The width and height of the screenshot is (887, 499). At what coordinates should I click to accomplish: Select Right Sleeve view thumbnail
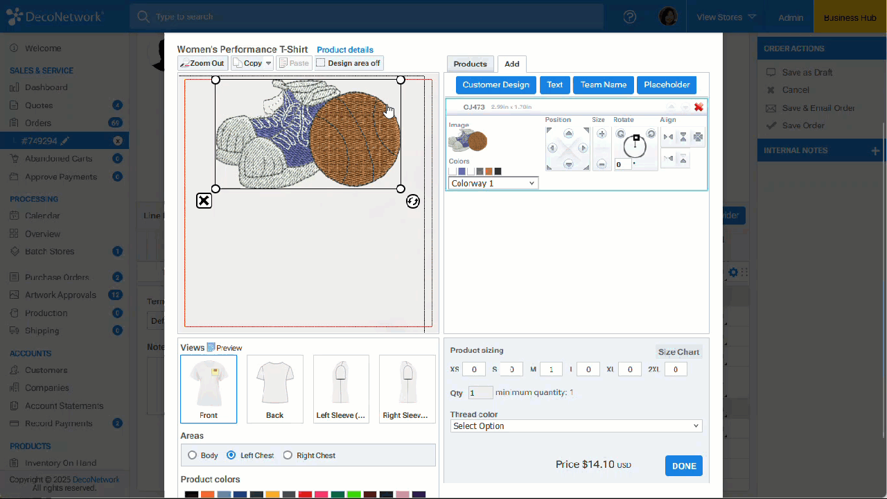[x=407, y=389]
